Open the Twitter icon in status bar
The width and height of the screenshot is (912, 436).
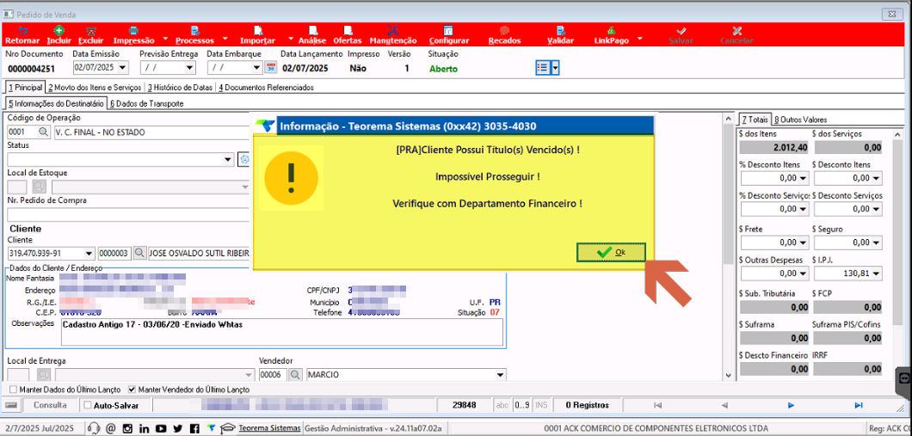[178, 428]
